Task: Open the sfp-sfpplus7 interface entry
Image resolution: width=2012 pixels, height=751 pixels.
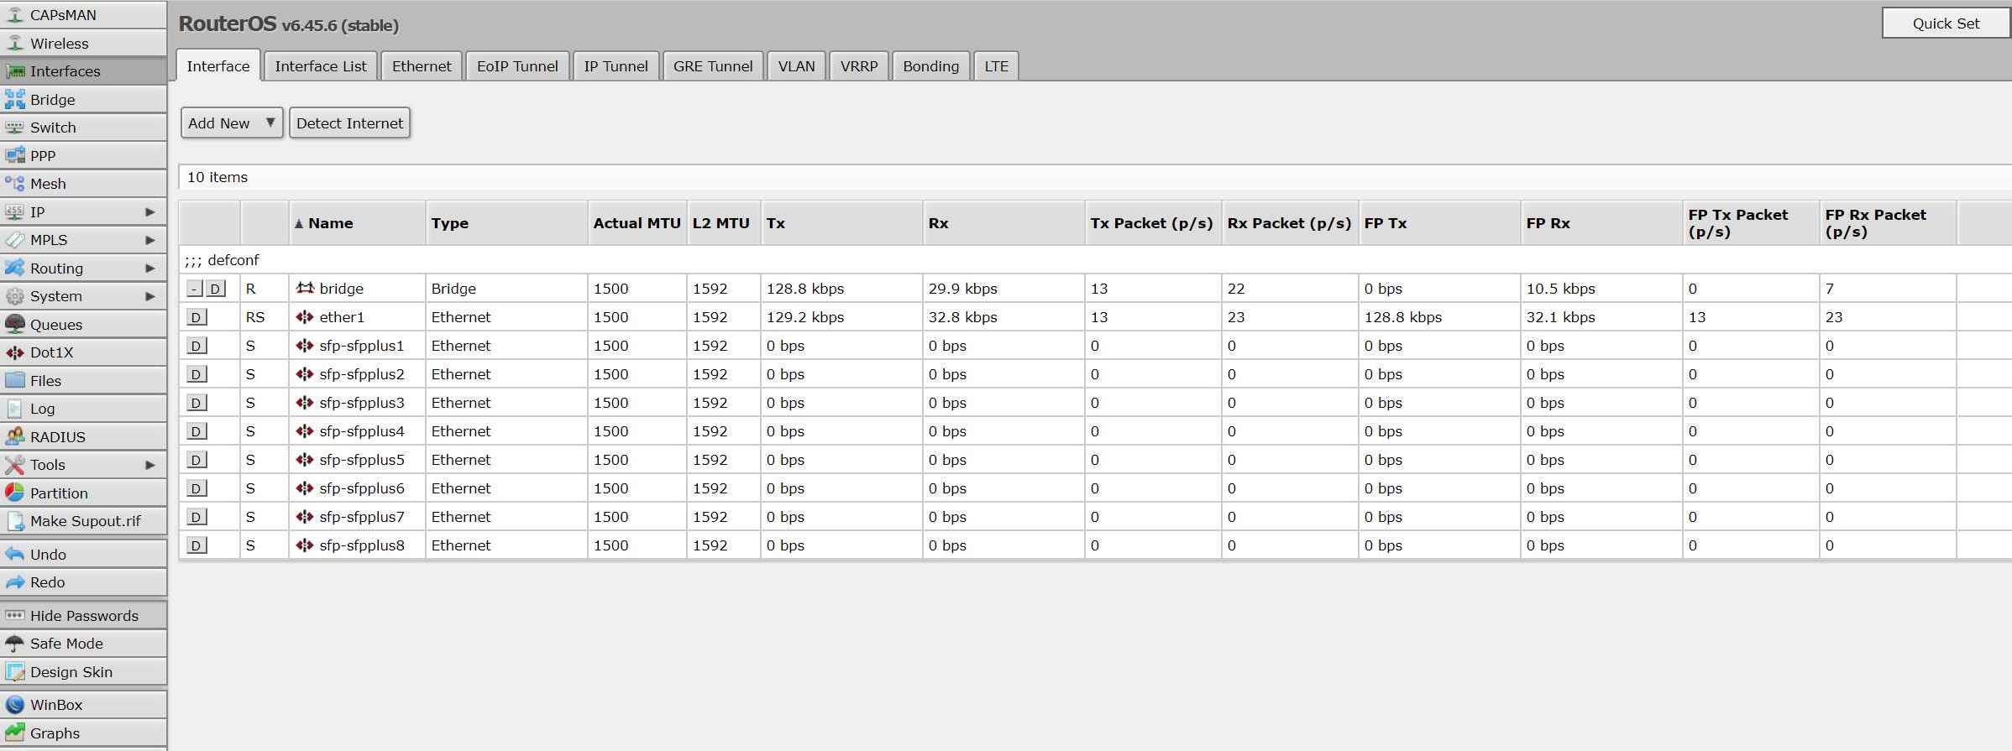Action: 362,517
